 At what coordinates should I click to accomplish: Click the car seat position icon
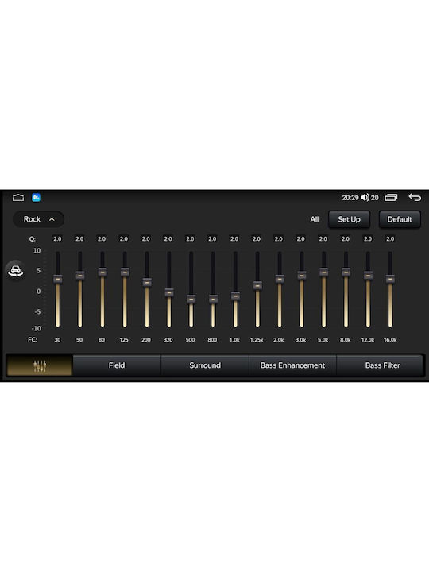[16, 271]
